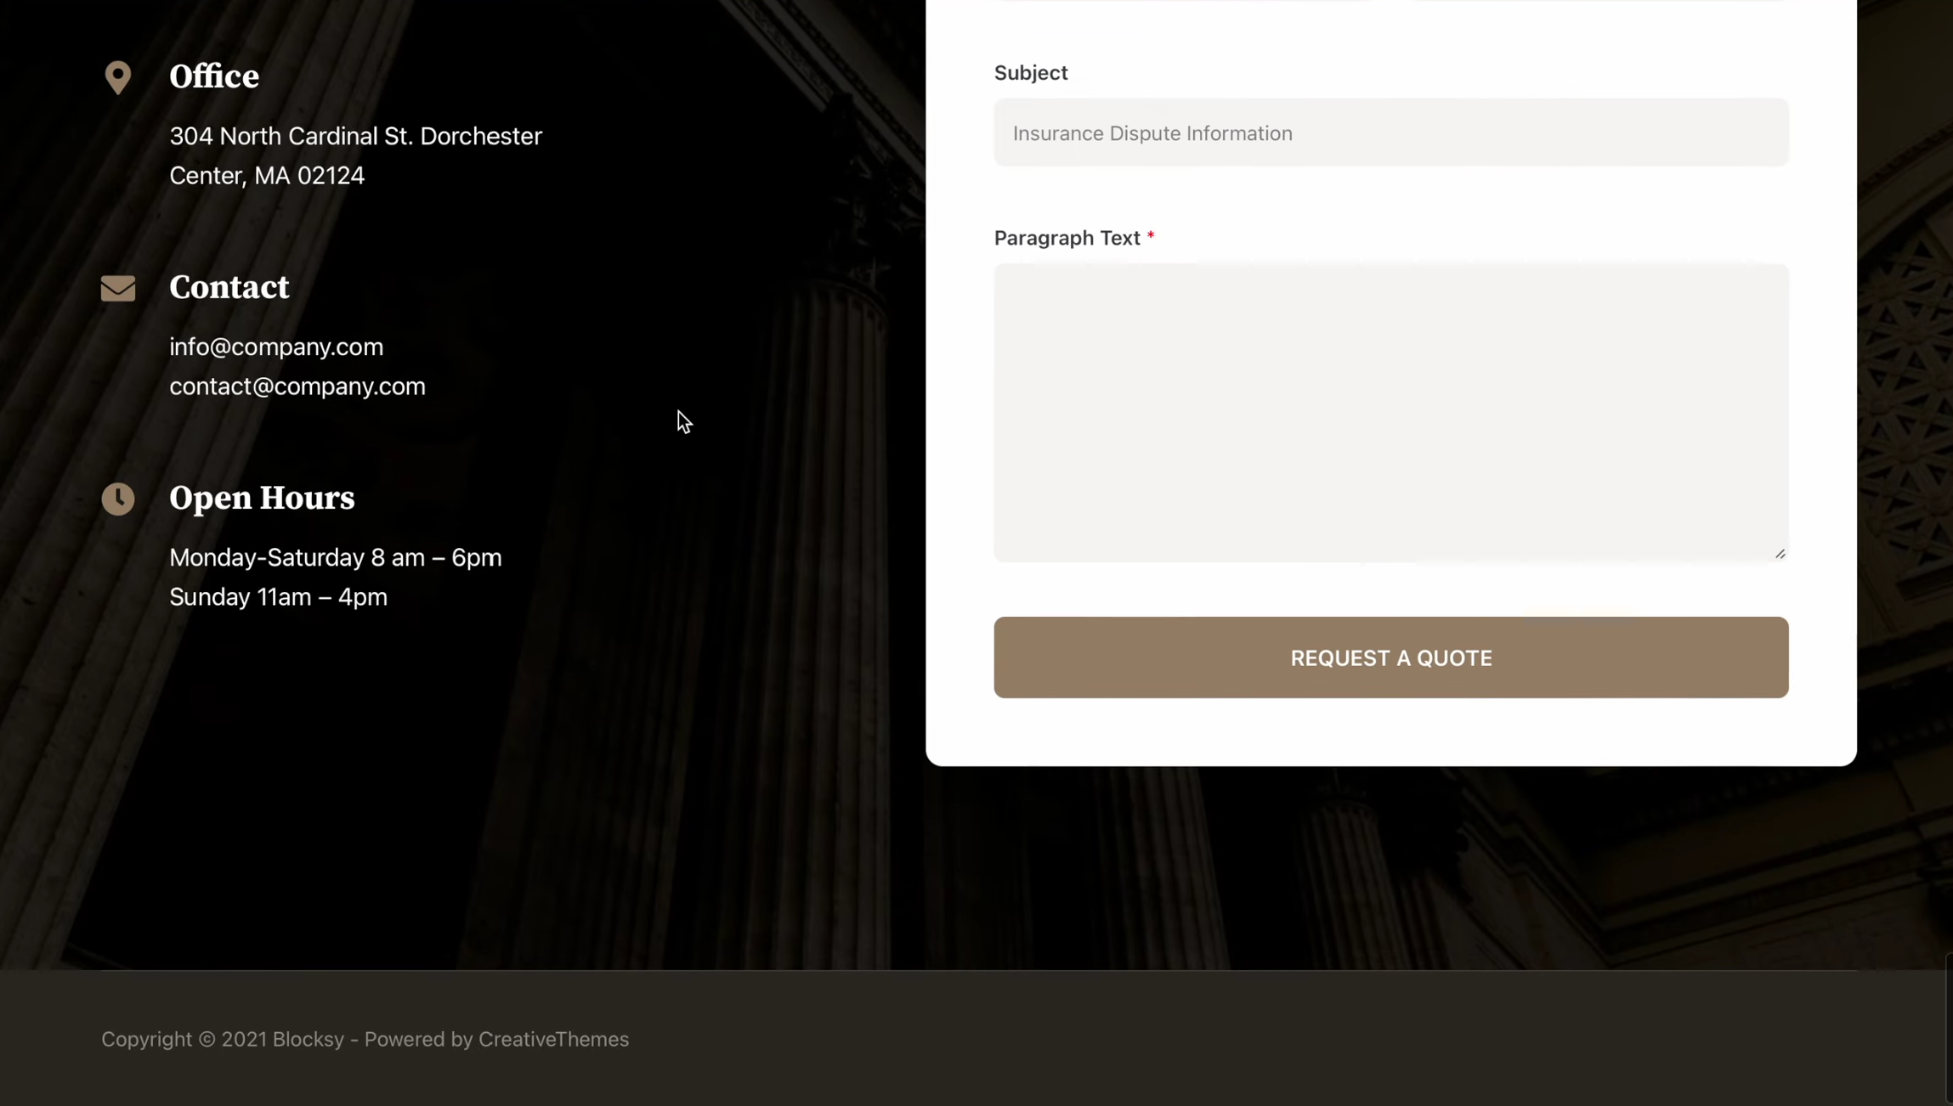Open the contact@company.com email link
Image resolution: width=1953 pixels, height=1106 pixels.
pos(297,387)
